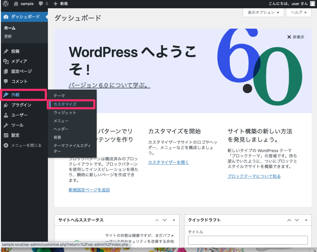The width and height of the screenshot is (317, 252).
Task: Select カスタマイズ in 外観 flyout
Action: 65,104
